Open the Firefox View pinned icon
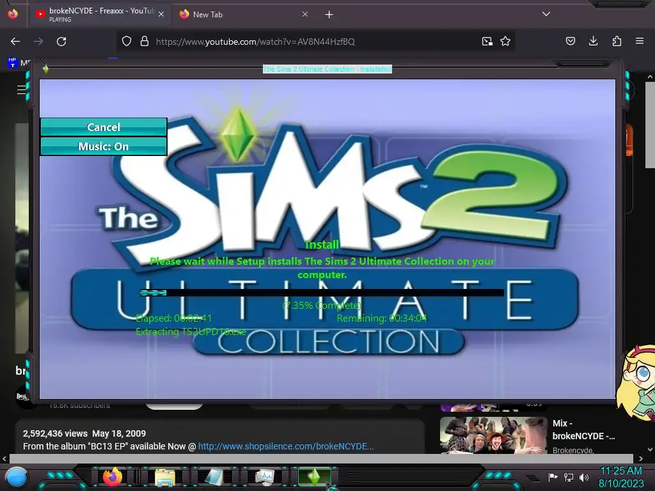Image resolution: width=655 pixels, height=491 pixels. tap(13, 15)
